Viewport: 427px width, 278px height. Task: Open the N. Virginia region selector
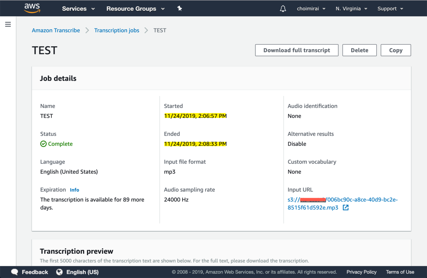(351, 9)
